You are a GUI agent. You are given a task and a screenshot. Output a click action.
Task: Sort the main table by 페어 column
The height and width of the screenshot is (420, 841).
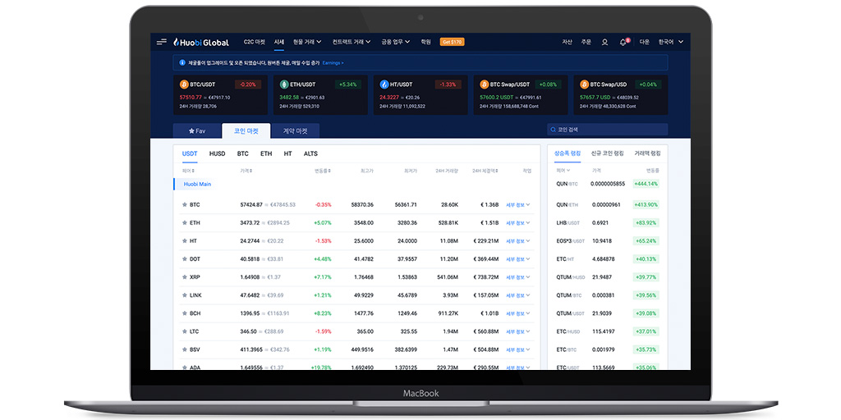click(x=188, y=171)
